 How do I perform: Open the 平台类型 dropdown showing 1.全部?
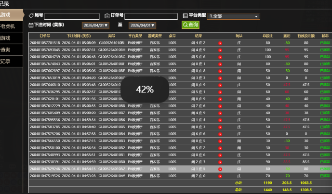[x=234, y=16]
